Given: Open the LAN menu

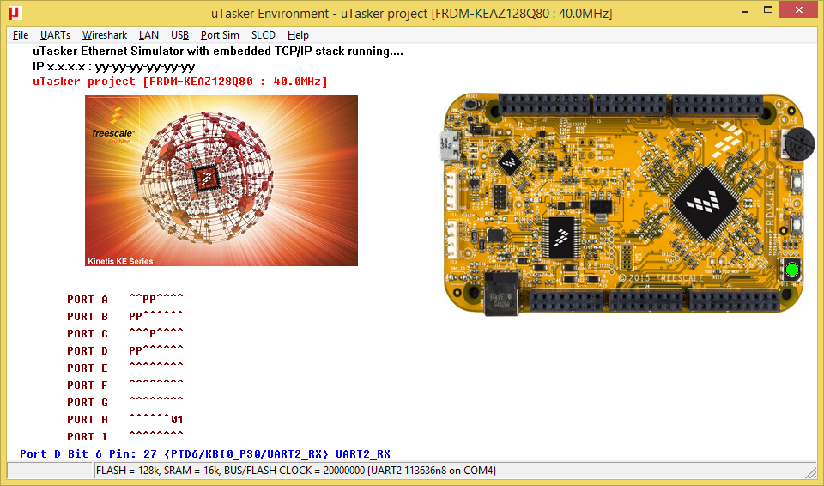Looking at the screenshot, I should 148,35.
